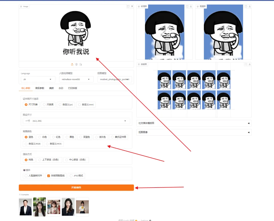Load the woman in black blazer example
The width and height of the screenshot is (274, 221).
(x=68, y=207)
